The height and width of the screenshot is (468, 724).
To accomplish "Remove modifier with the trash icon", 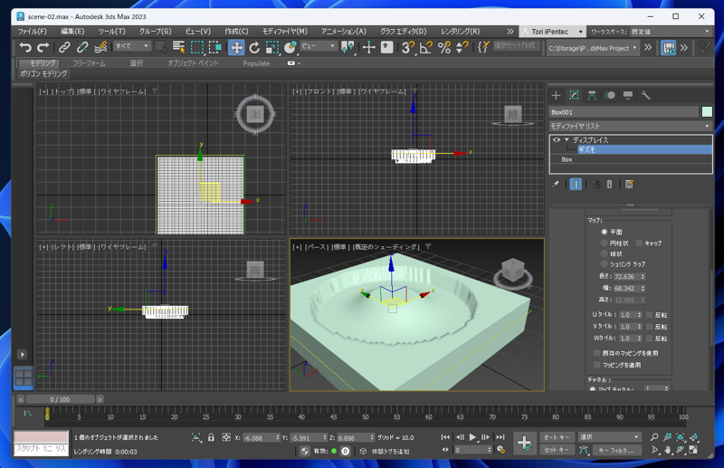I will pyautogui.click(x=609, y=184).
